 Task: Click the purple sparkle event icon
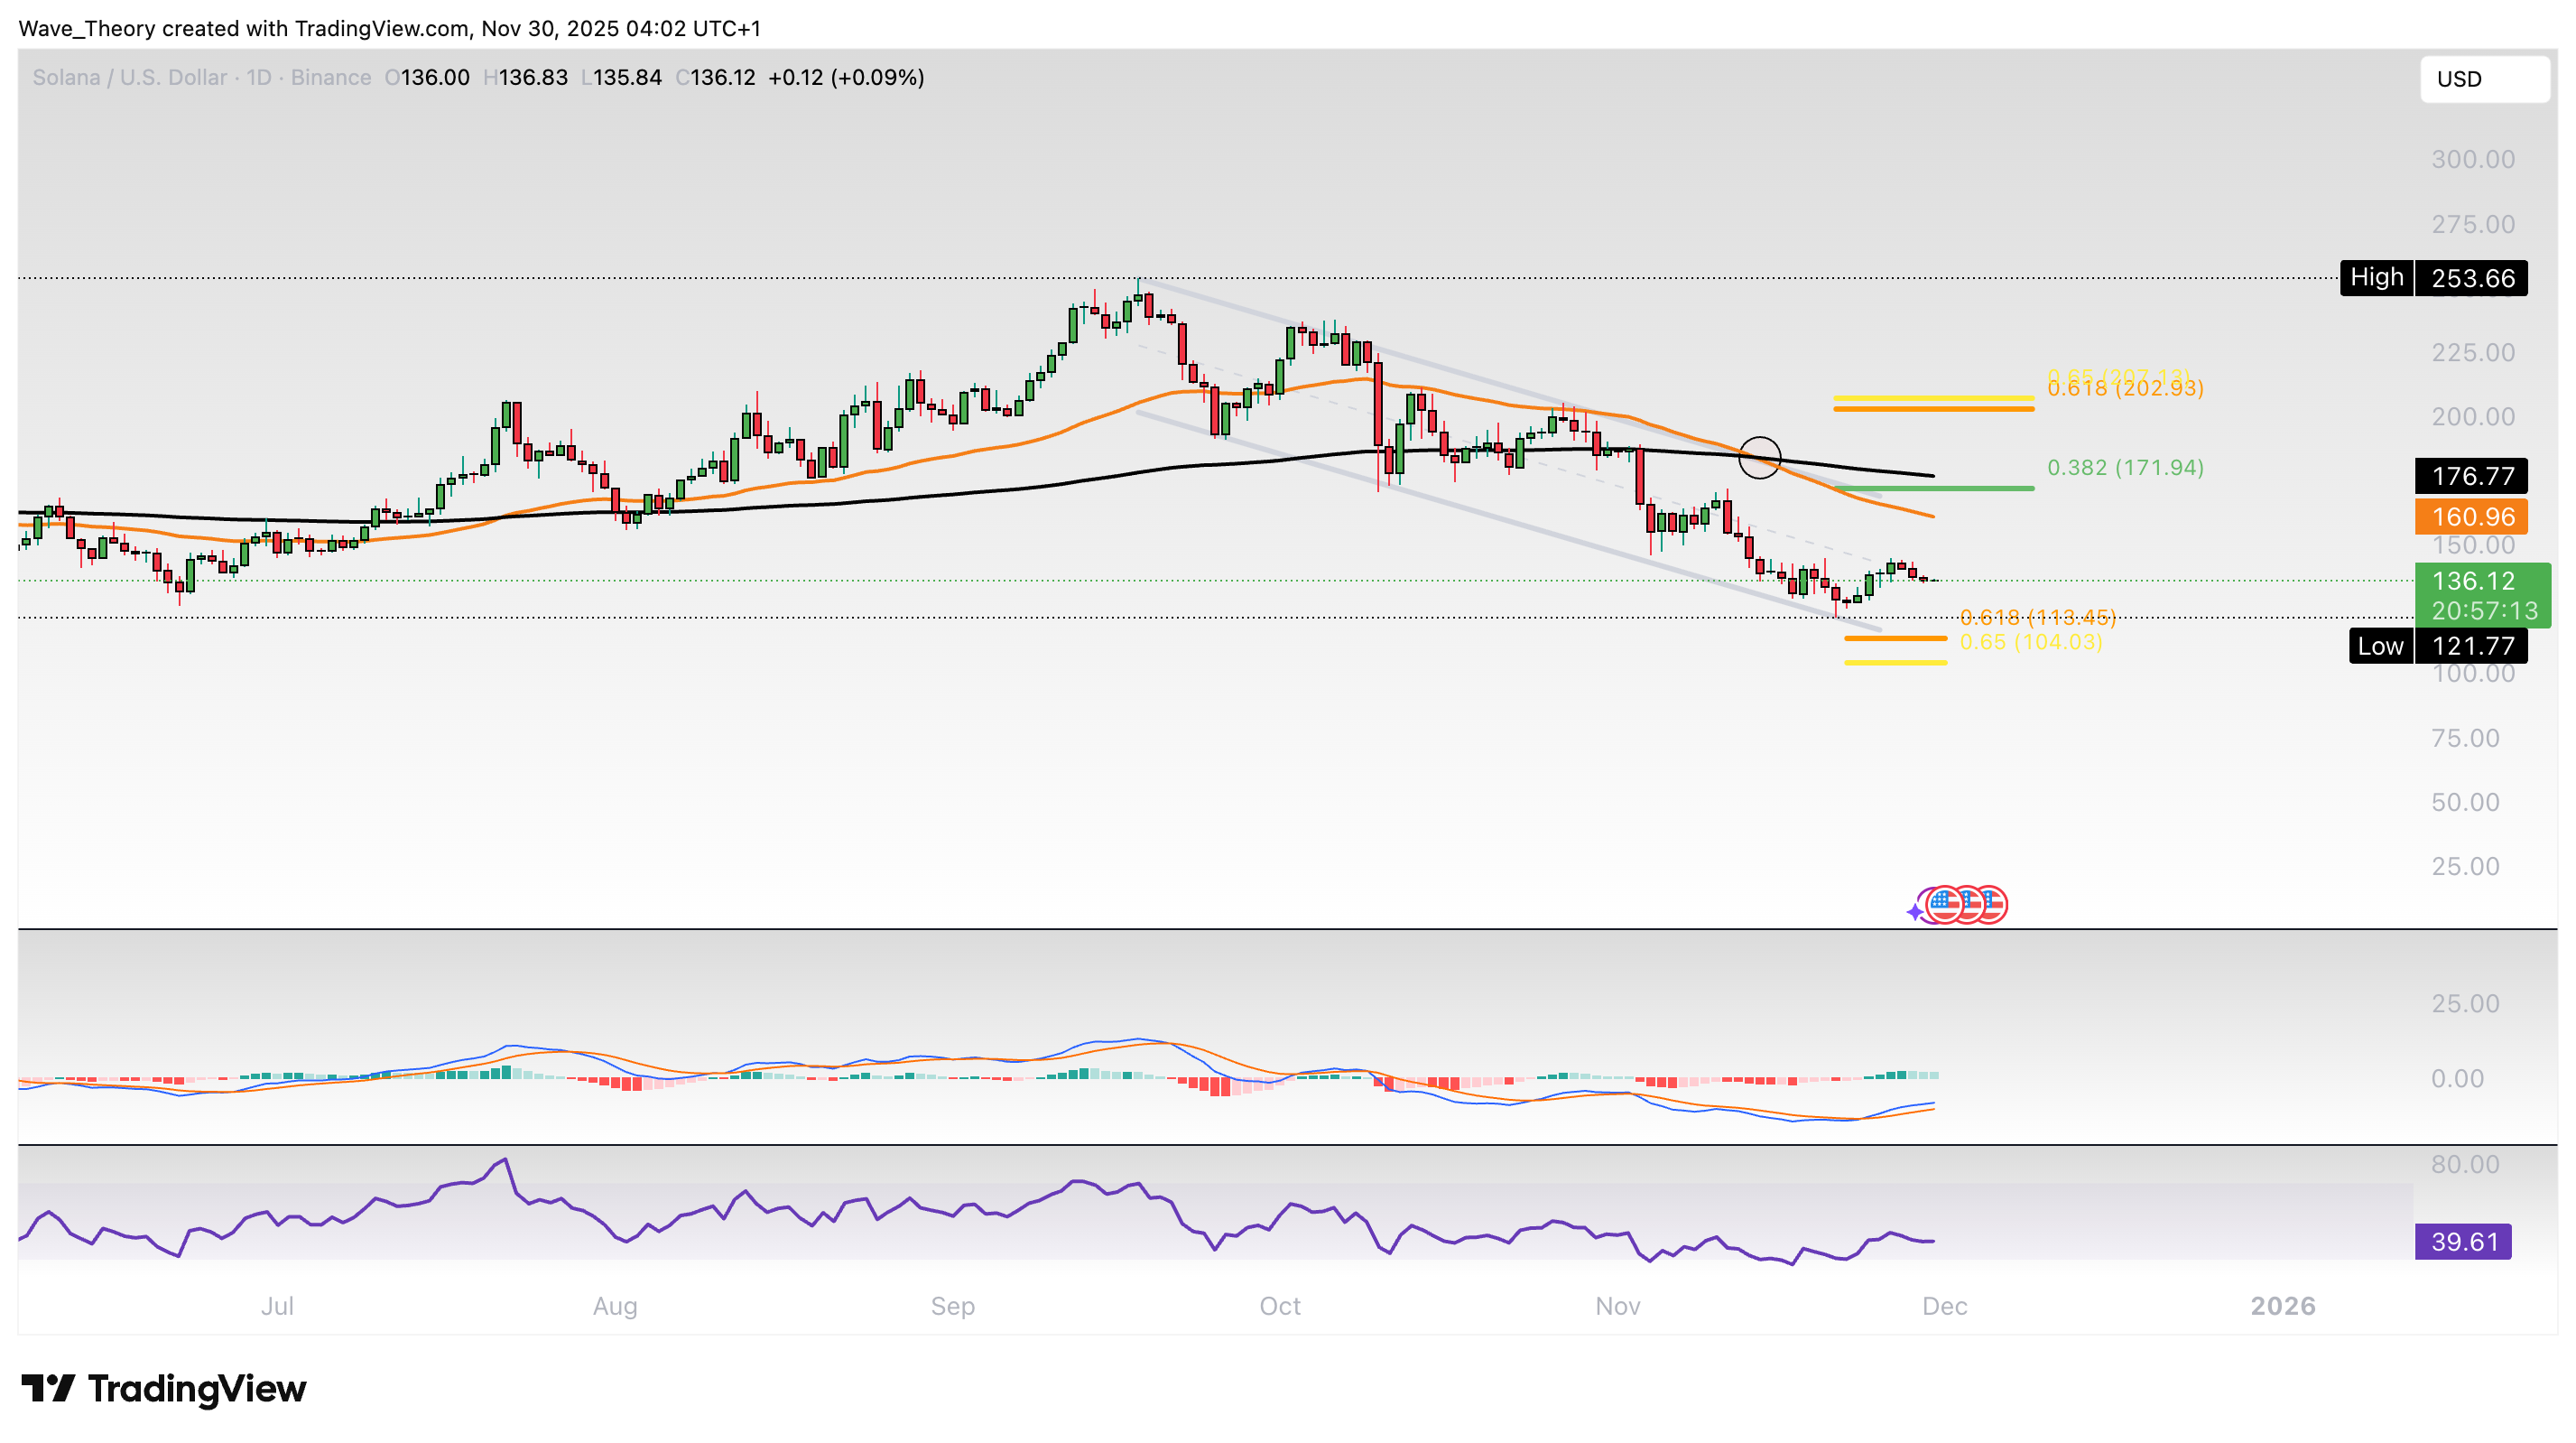(1914, 912)
